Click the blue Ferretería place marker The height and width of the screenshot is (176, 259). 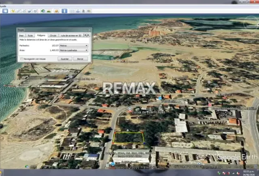tap(160, 98)
